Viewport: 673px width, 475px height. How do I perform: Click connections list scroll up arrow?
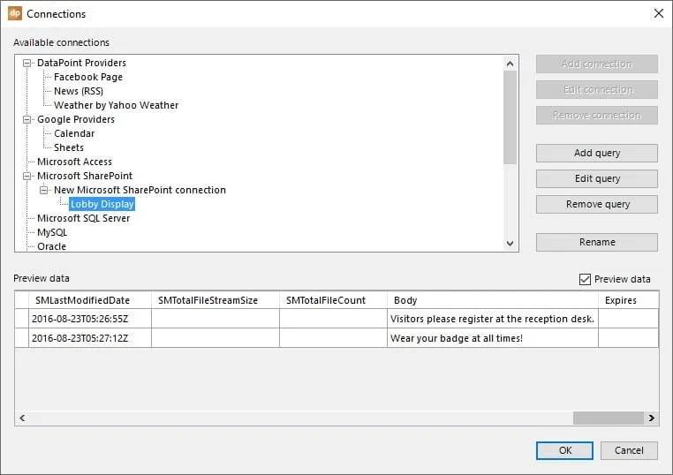(x=510, y=64)
